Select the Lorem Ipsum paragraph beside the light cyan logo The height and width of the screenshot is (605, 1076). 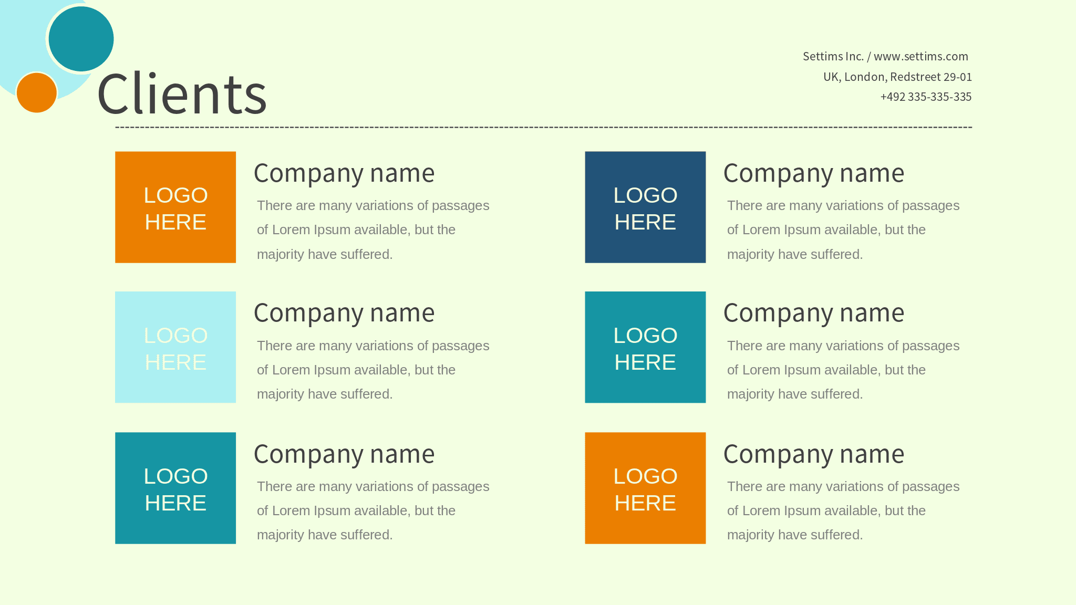coord(373,370)
